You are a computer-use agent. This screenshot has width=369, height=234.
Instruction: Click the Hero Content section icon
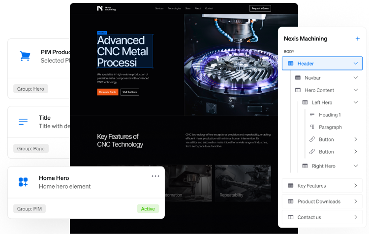click(x=298, y=90)
